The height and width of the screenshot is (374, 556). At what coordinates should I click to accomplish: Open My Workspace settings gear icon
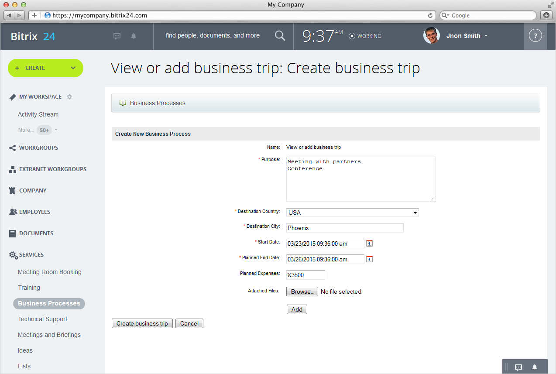69,97
